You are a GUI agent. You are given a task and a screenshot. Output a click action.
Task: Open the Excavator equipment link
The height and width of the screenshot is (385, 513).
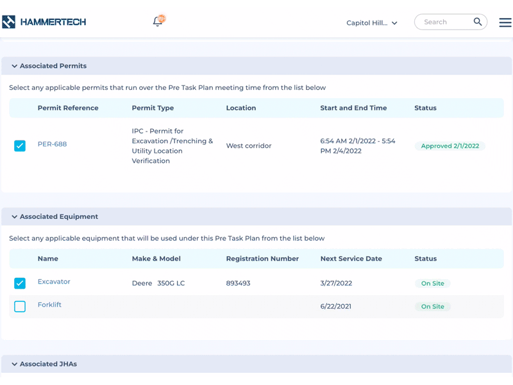point(54,282)
